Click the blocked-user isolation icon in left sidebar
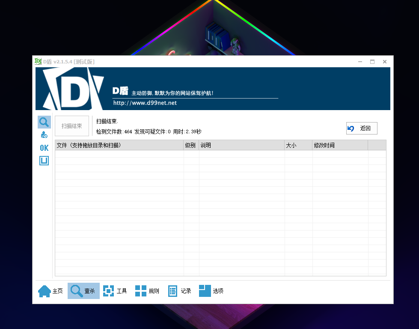The height and width of the screenshot is (329, 419). [44, 134]
